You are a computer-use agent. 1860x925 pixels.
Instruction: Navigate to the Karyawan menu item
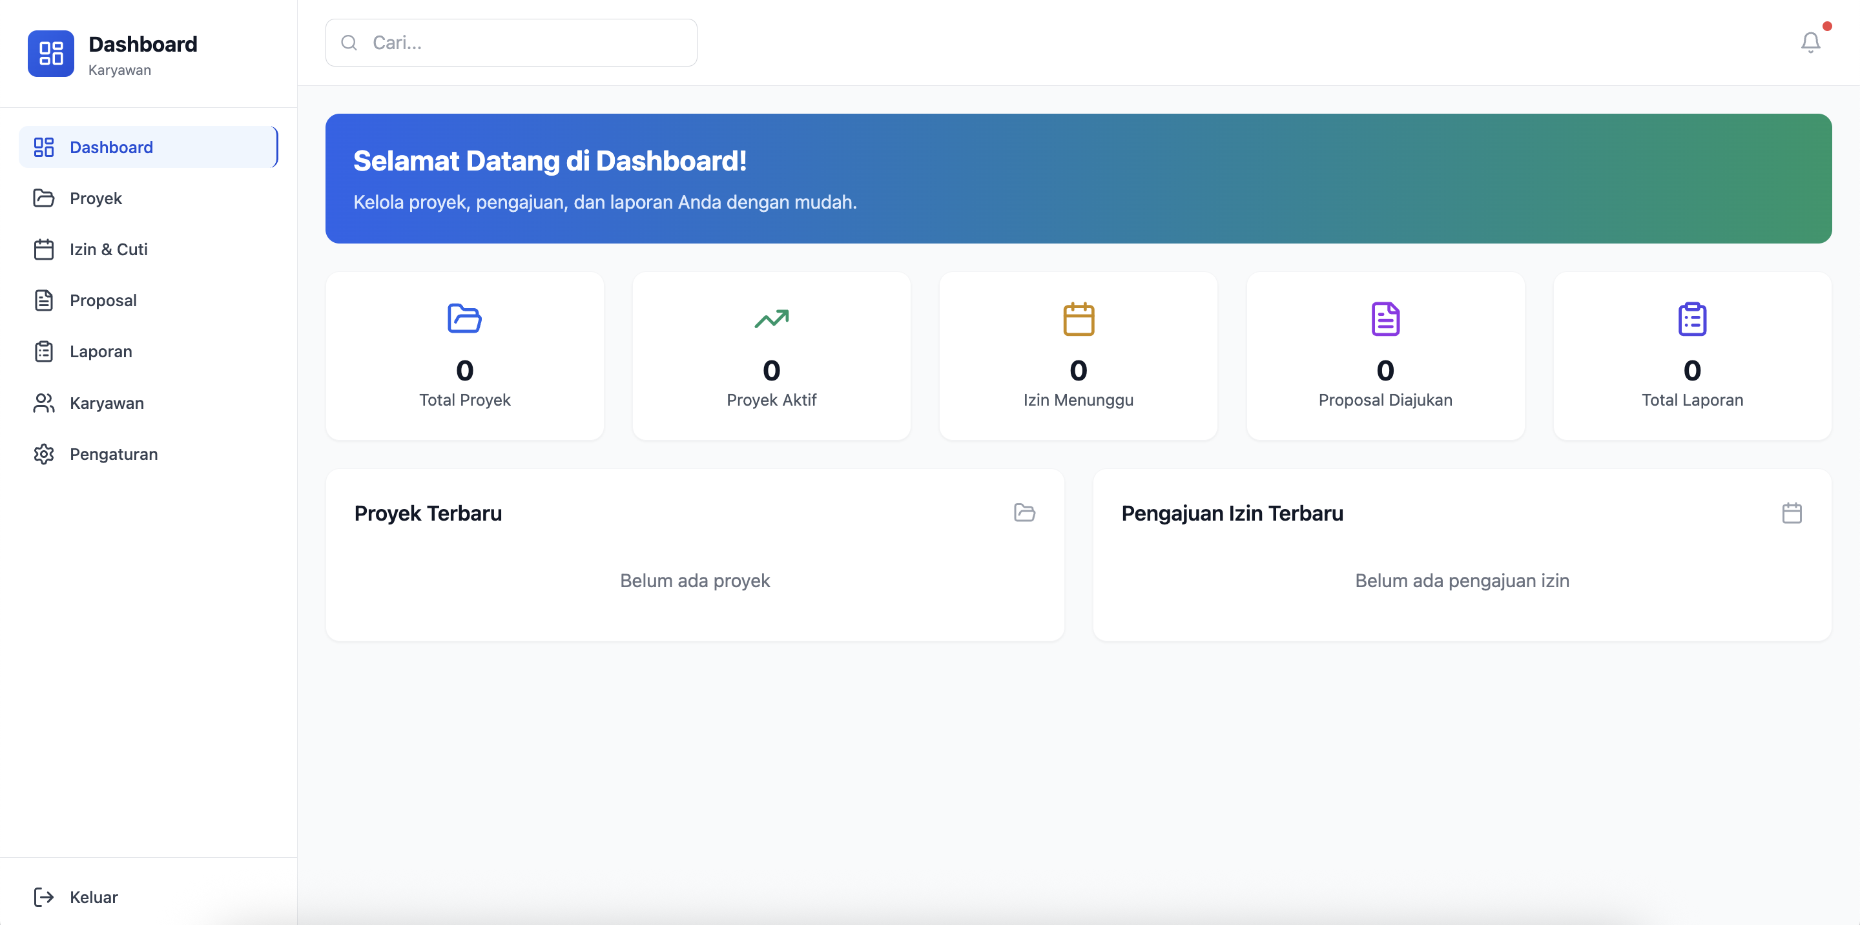point(148,403)
